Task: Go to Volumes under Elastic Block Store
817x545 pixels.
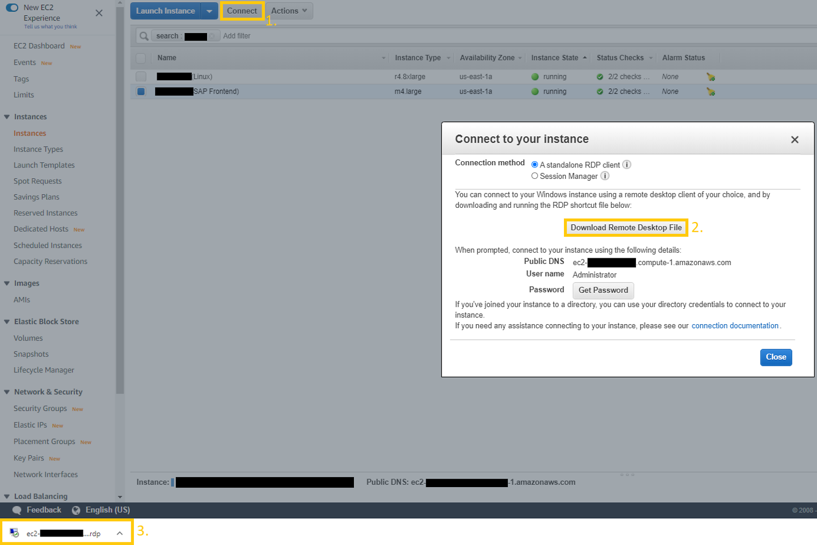Action: (28, 338)
